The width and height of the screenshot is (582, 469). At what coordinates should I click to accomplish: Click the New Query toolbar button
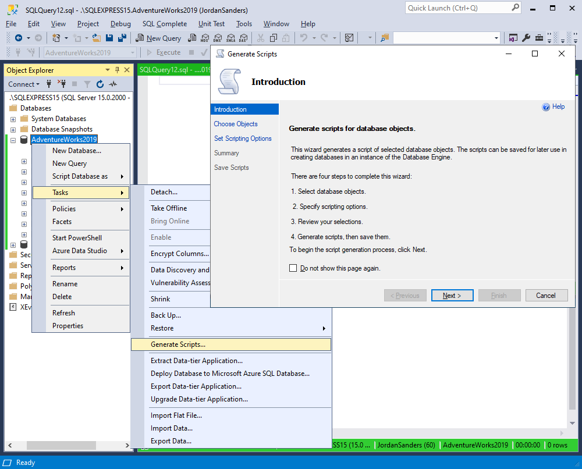[158, 38]
